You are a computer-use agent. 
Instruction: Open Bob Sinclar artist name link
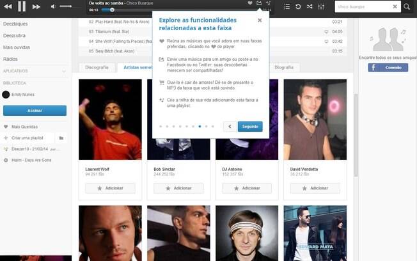(164, 170)
